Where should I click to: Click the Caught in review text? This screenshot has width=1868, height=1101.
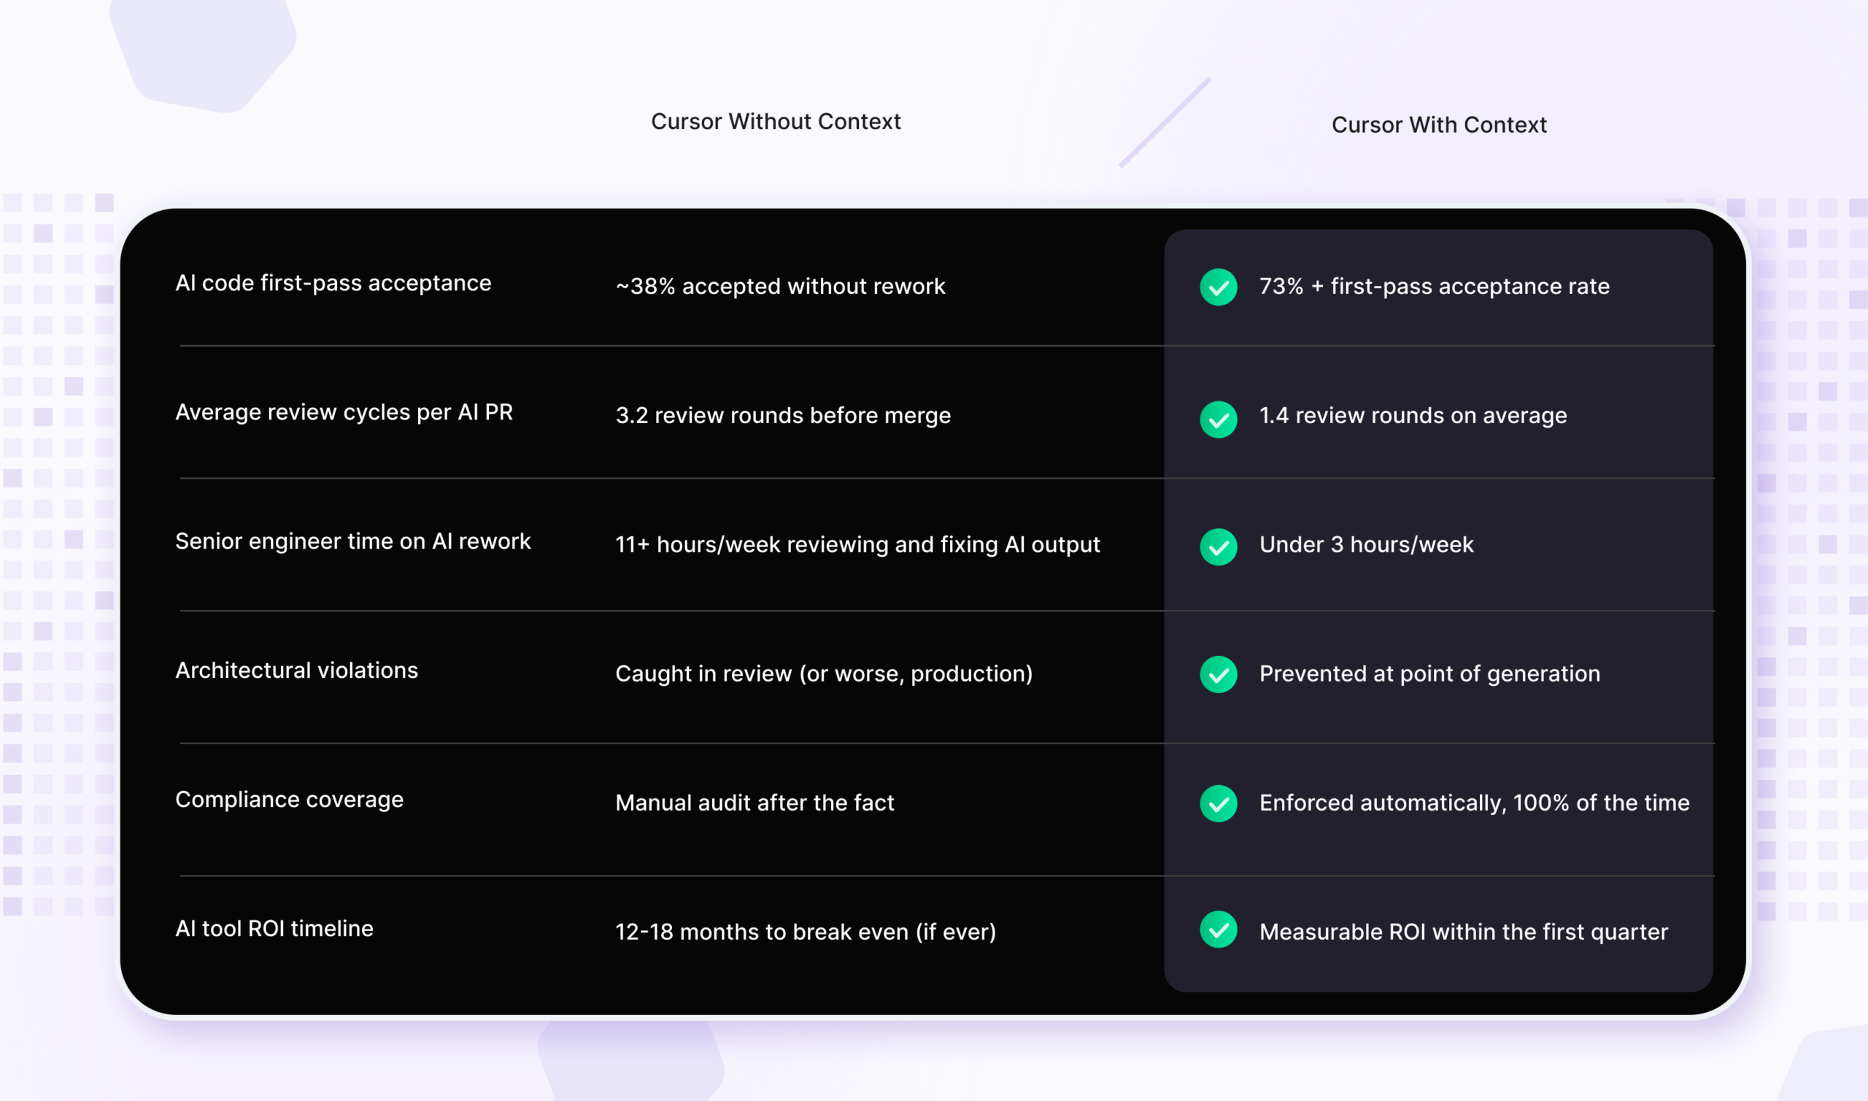point(824,673)
